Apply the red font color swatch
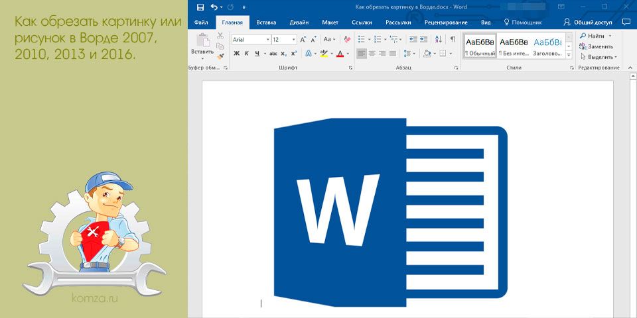 coord(340,54)
